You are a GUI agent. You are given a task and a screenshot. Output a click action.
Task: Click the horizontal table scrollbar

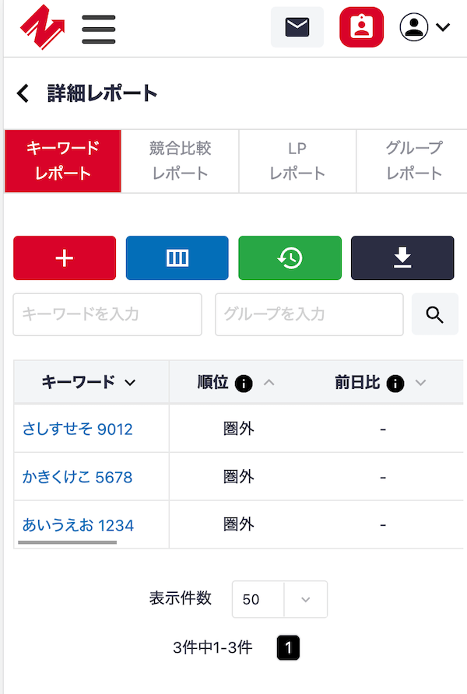pyautogui.click(x=67, y=542)
